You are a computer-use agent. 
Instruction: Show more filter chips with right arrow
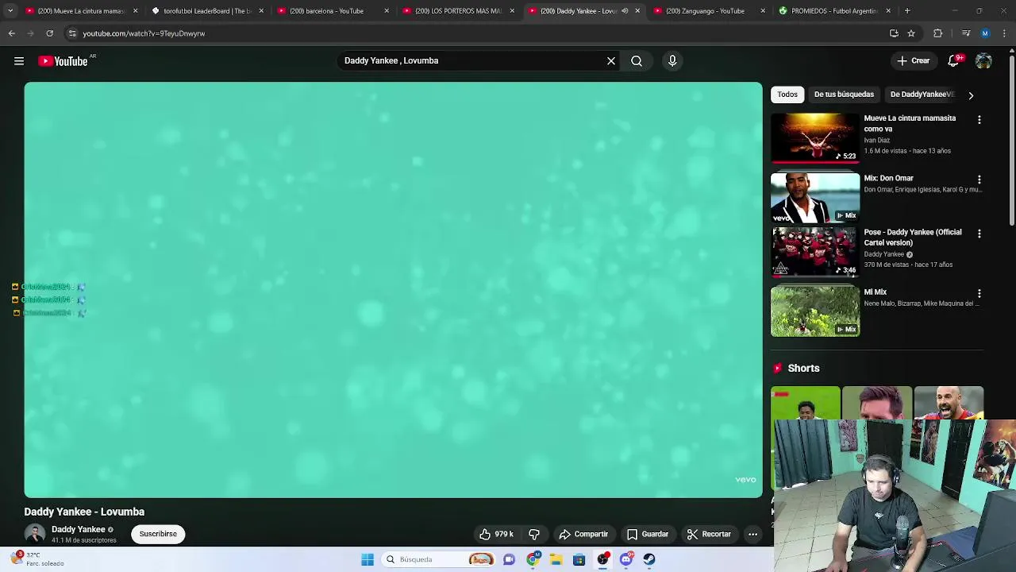pos(970,95)
